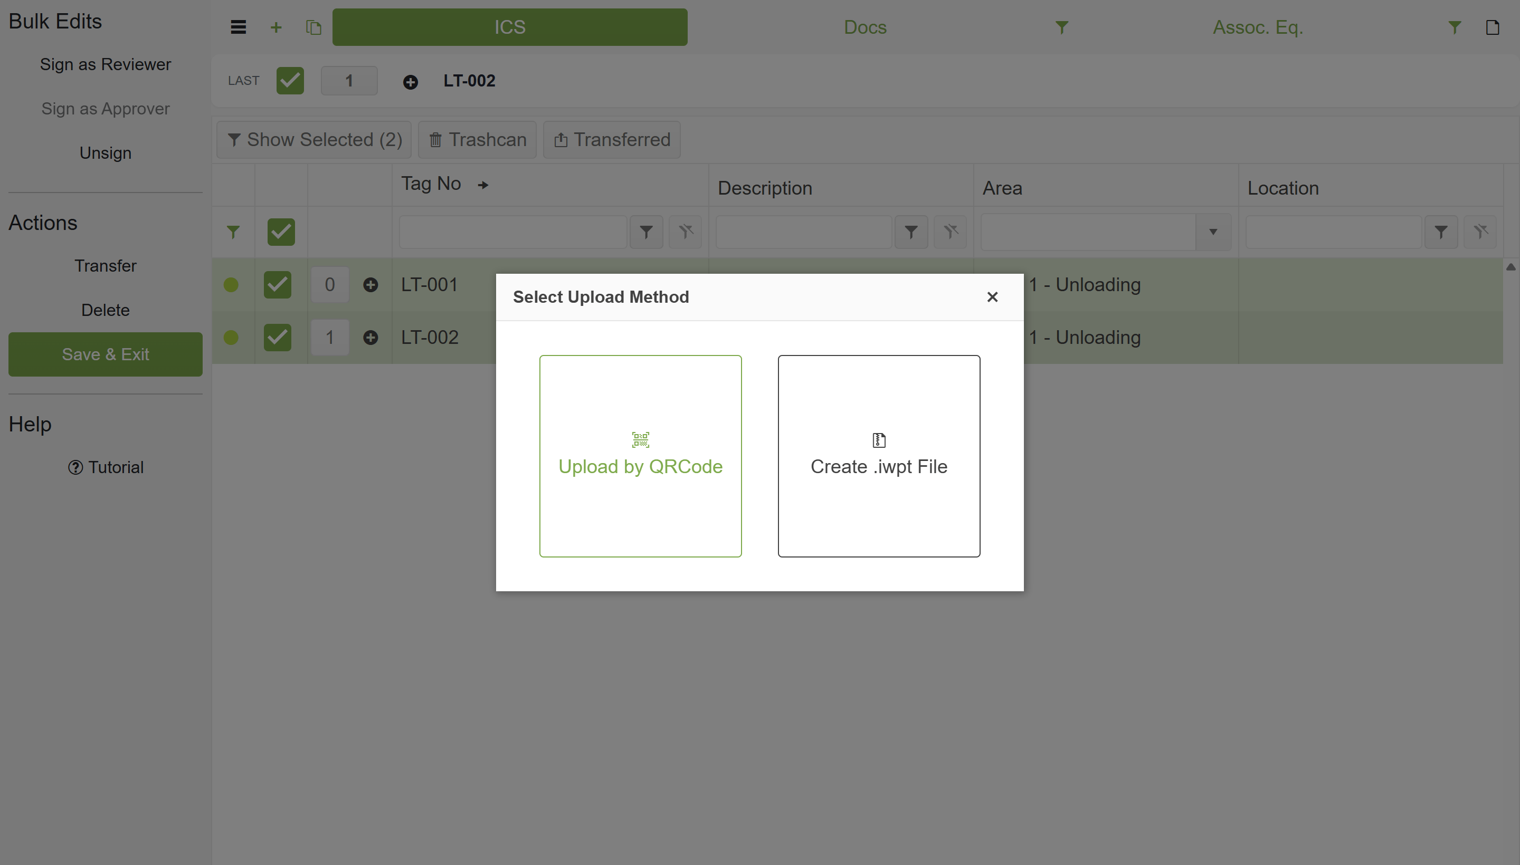Click Save & Exit button
This screenshot has height=865, width=1520.
tap(105, 354)
